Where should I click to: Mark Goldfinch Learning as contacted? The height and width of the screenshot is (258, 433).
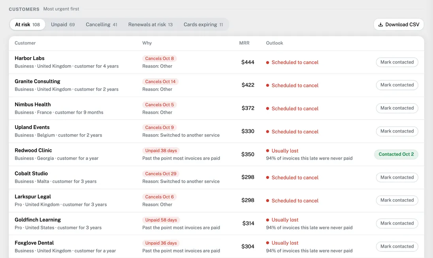point(397,223)
